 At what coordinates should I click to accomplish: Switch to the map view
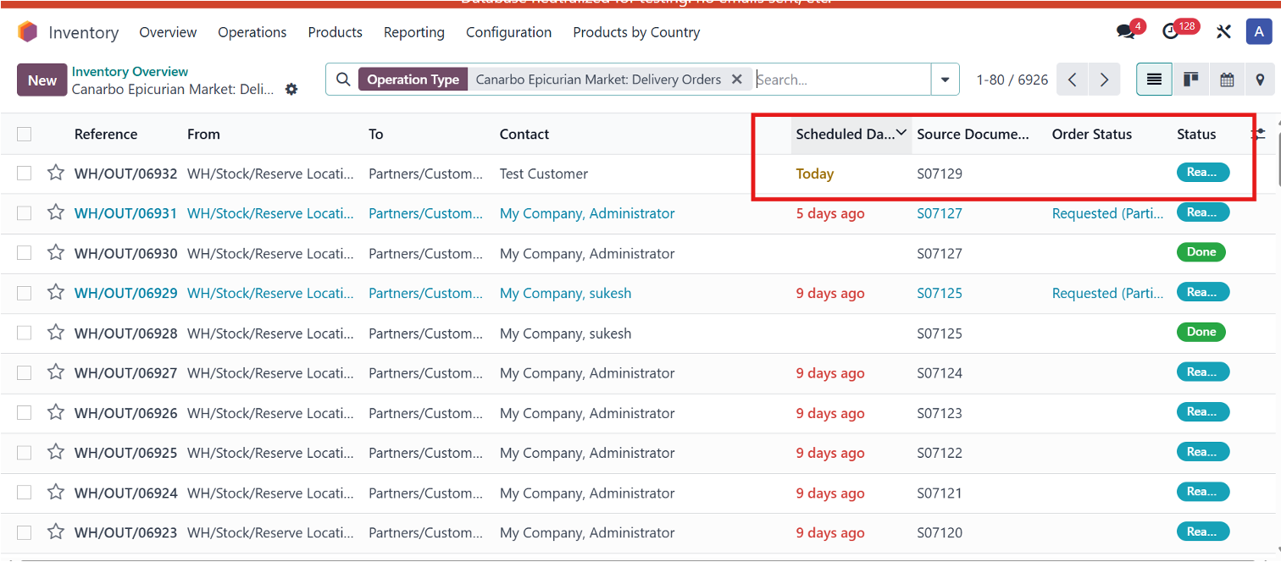click(1261, 80)
